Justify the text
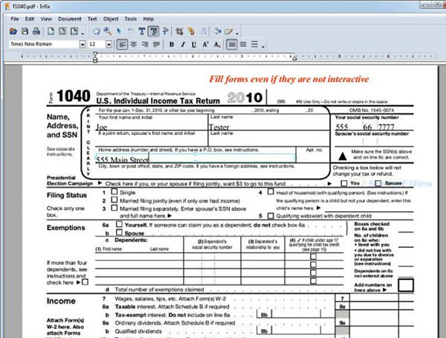Image resolution: width=446 pixels, height=338 pixels. [x=156, y=45]
